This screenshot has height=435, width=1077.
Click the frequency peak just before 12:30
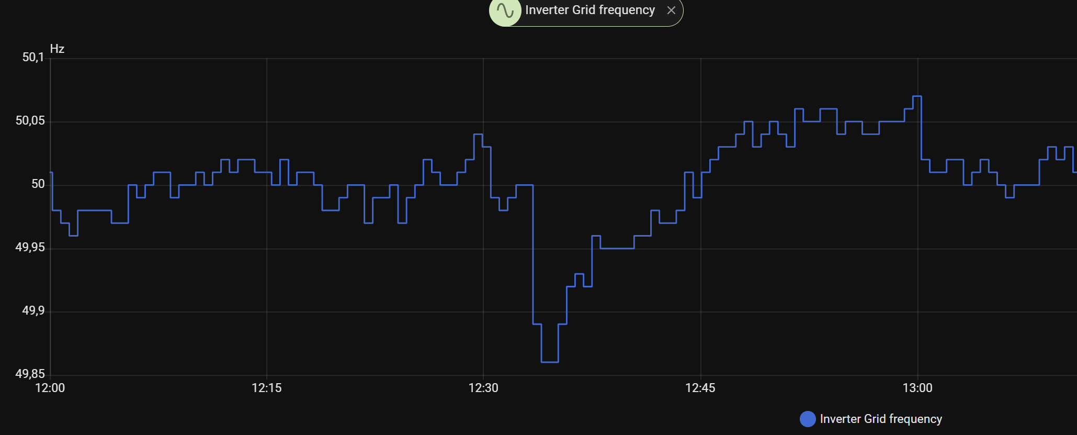pos(478,135)
